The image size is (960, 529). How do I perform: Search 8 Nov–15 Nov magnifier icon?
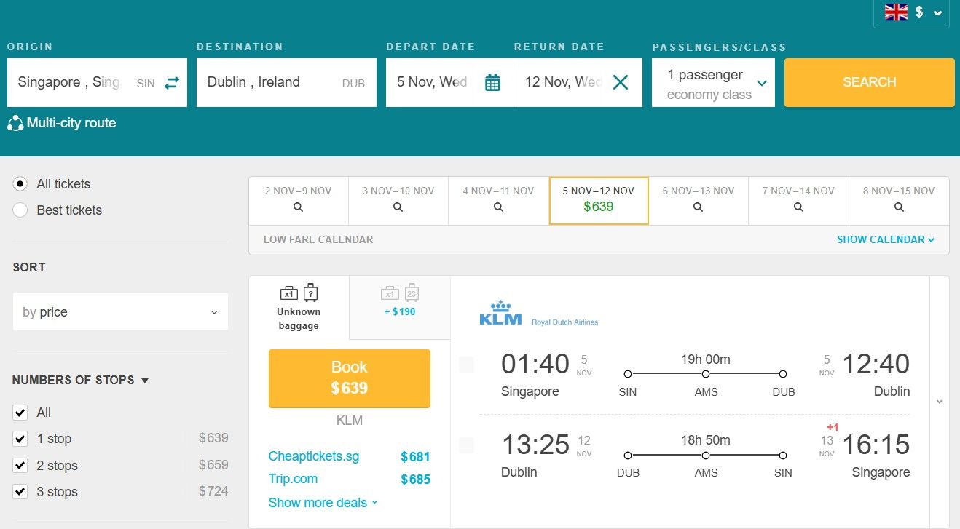click(x=899, y=207)
